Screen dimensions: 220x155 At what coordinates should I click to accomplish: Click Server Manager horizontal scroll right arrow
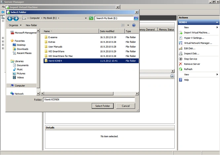pos(173,71)
